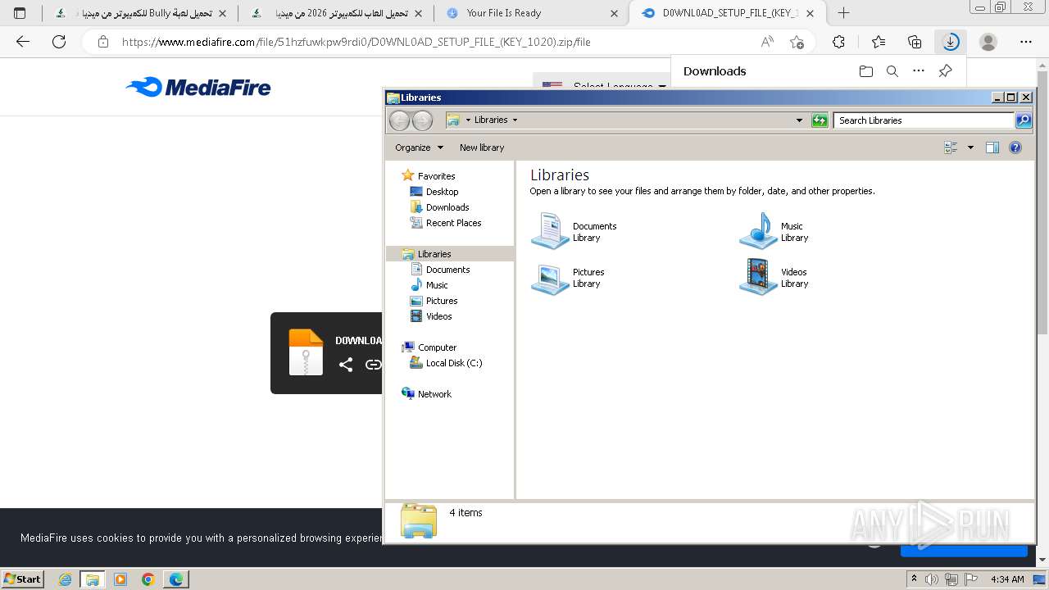Click the Libraries window back button
This screenshot has height=590, width=1049.
(399, 120)
